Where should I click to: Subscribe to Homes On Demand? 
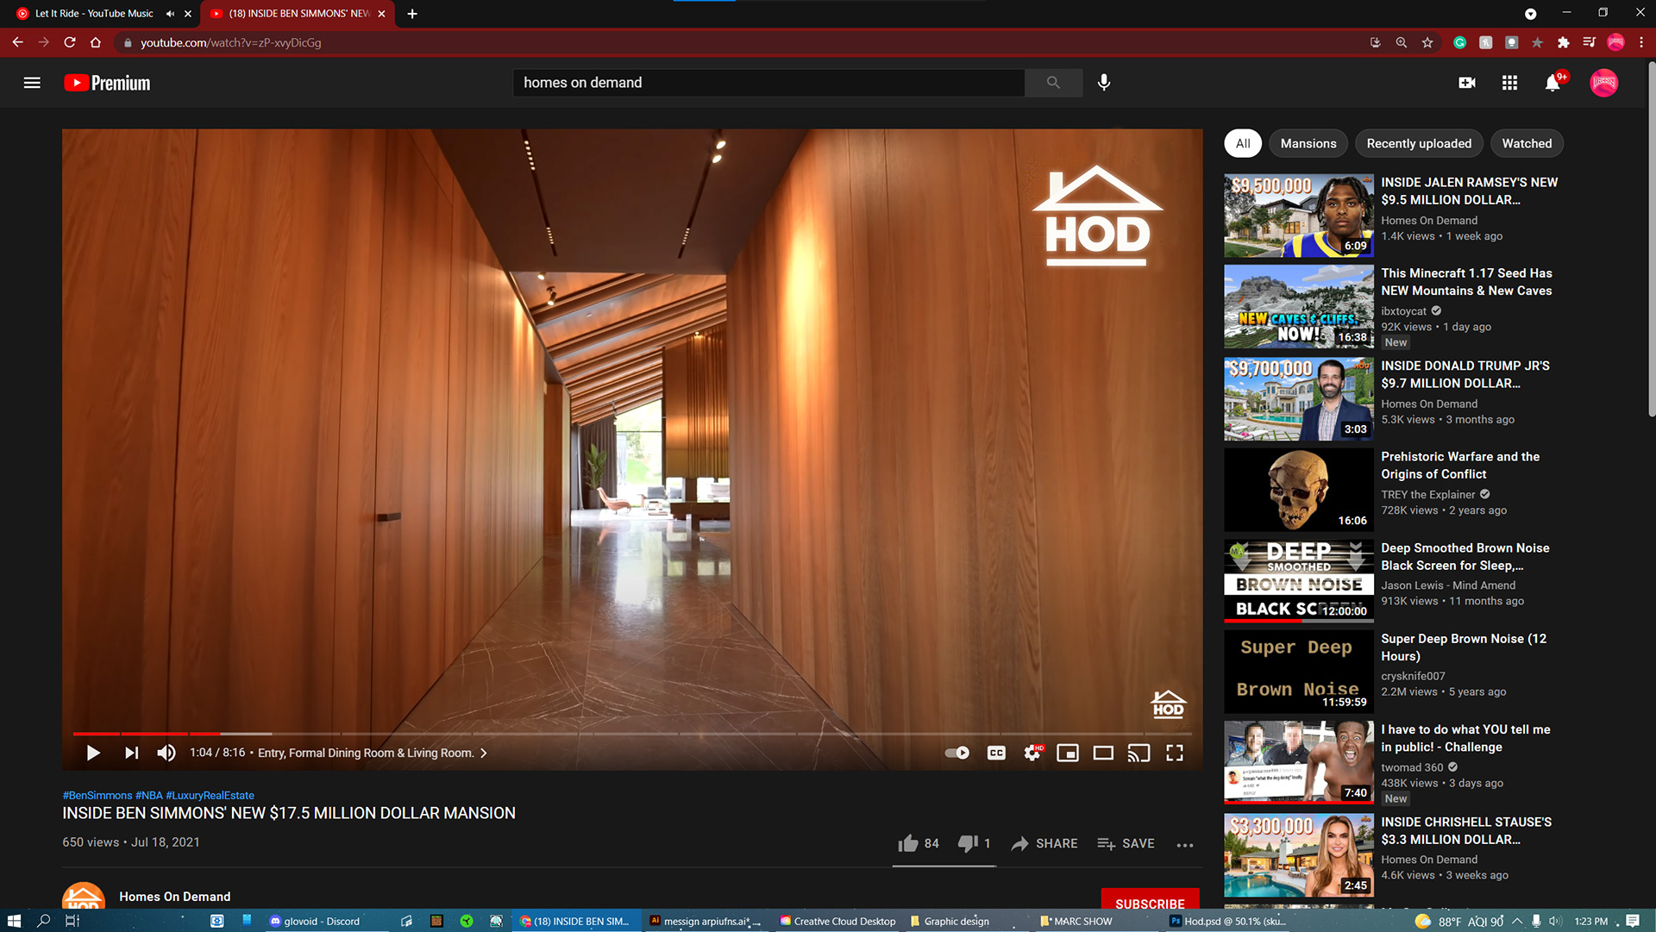click(x=1149, y=902)
